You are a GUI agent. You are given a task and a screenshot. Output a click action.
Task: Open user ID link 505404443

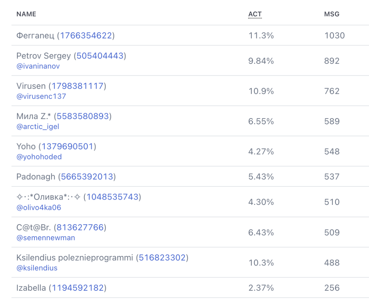[x=100, y=56]
